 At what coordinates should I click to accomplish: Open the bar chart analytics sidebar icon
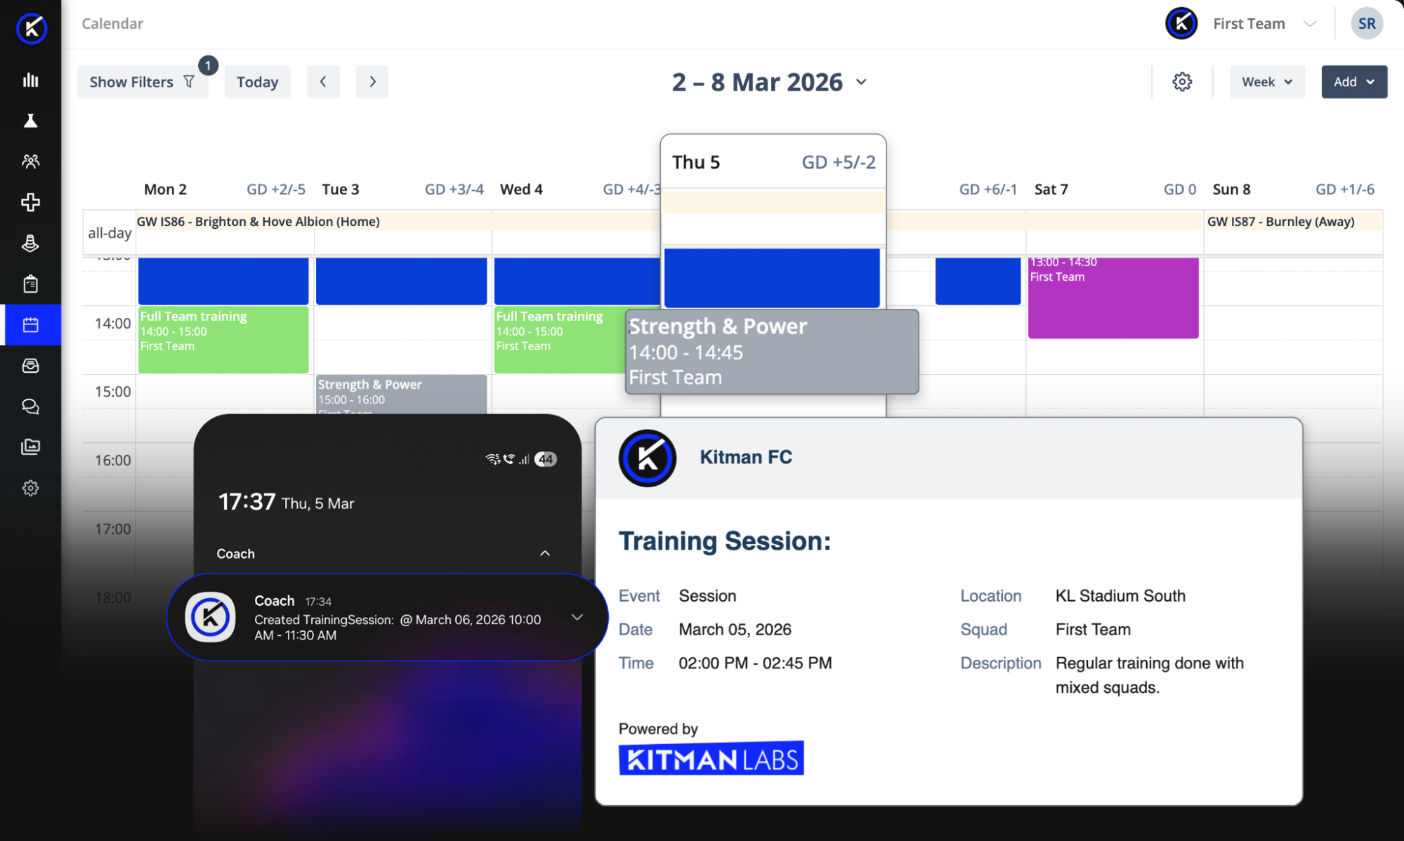pyautogui.click(x=30, y=80)
